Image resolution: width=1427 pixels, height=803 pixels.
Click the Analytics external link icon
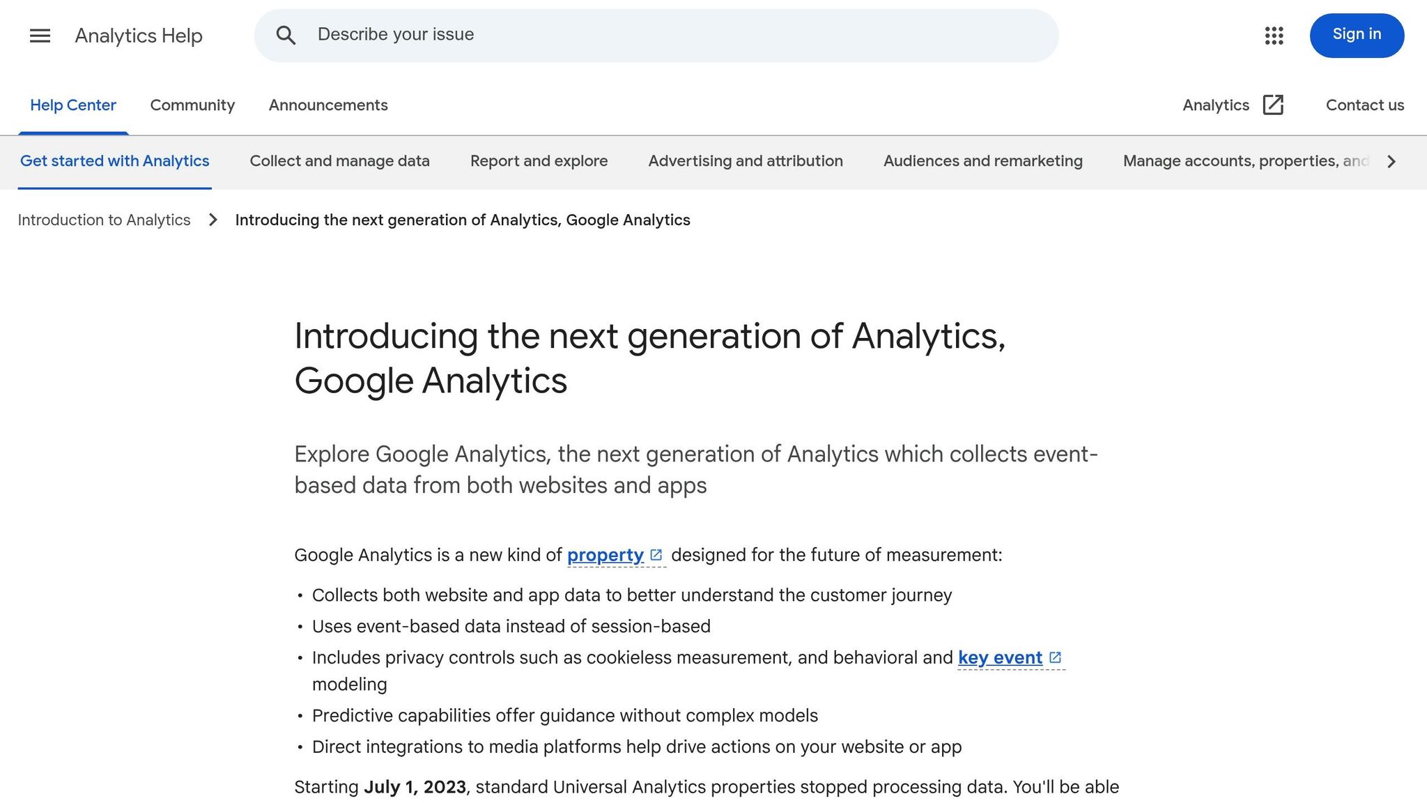click(1273, 105)
